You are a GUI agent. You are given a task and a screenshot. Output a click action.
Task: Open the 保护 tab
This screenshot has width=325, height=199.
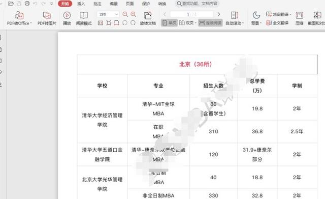point(146,4)
